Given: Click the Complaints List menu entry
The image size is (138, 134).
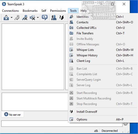Looking at the screenshot, I should (103, 74).
